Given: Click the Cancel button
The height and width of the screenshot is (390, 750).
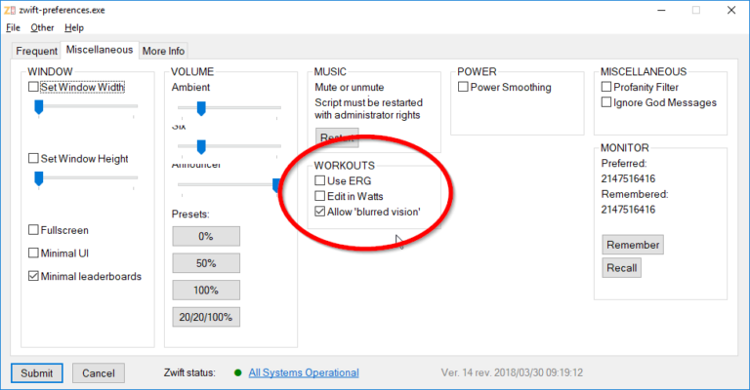Looking at the screenshot, I should point(99,372).
